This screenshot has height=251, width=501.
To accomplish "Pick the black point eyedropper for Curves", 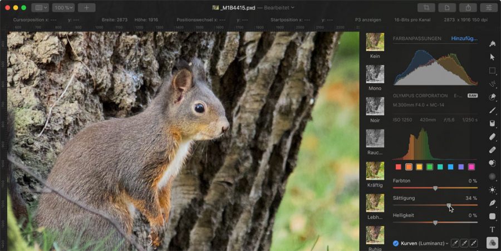I will (455, 243).
